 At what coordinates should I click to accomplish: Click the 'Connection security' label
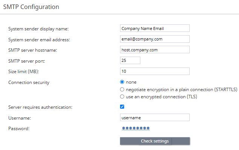(29, 82)
